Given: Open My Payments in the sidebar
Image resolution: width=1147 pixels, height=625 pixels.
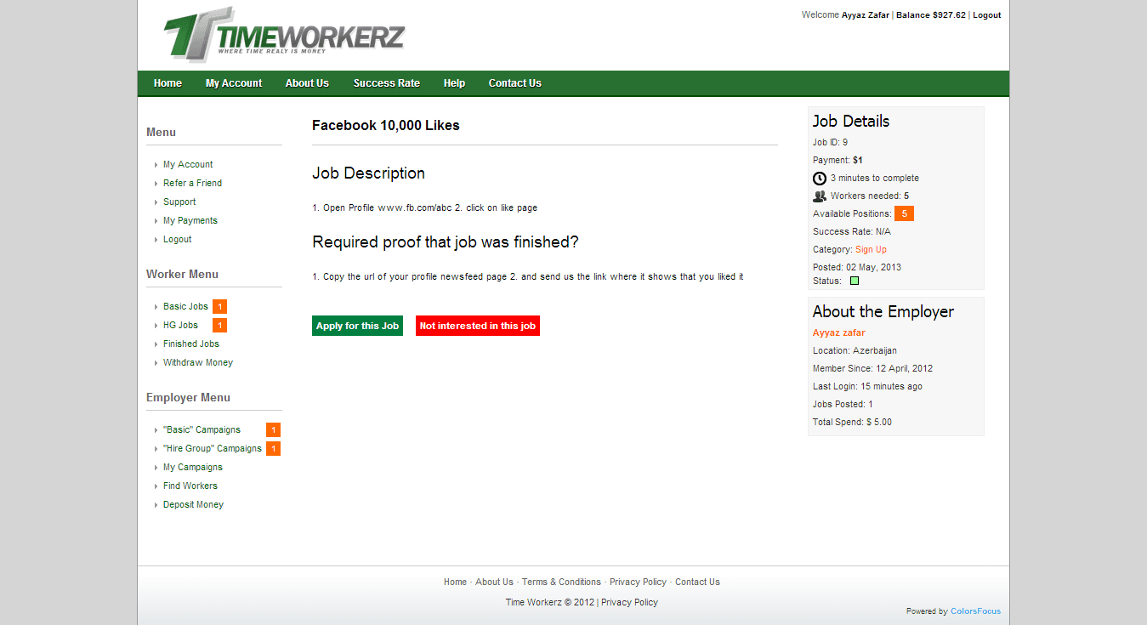Looking at the screenshot, I should coord(190,221).
